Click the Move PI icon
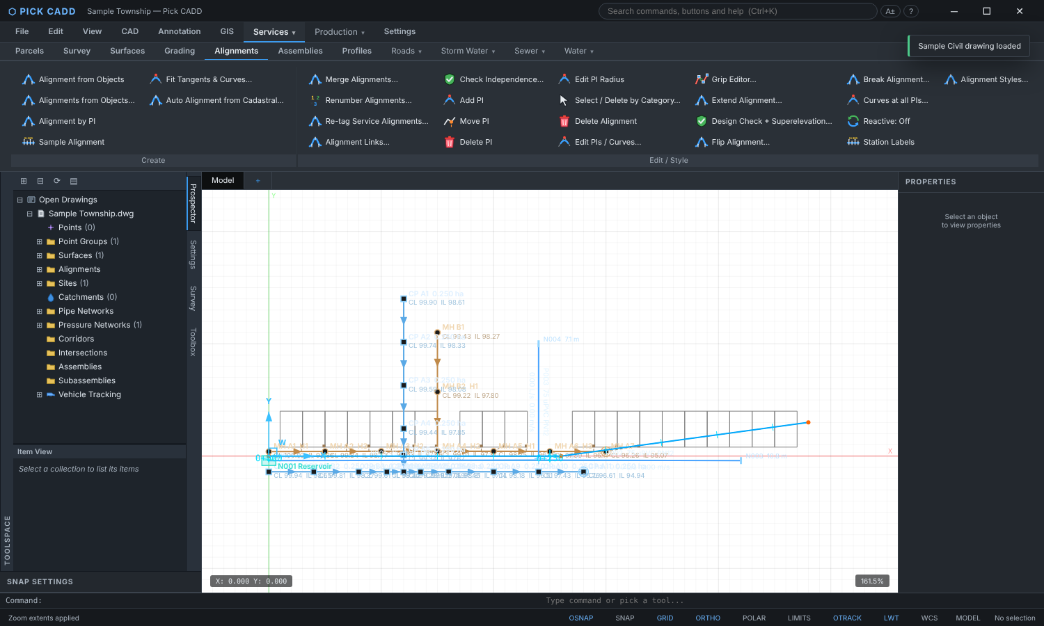The image size is (1044, 626). tap(450, 121)
